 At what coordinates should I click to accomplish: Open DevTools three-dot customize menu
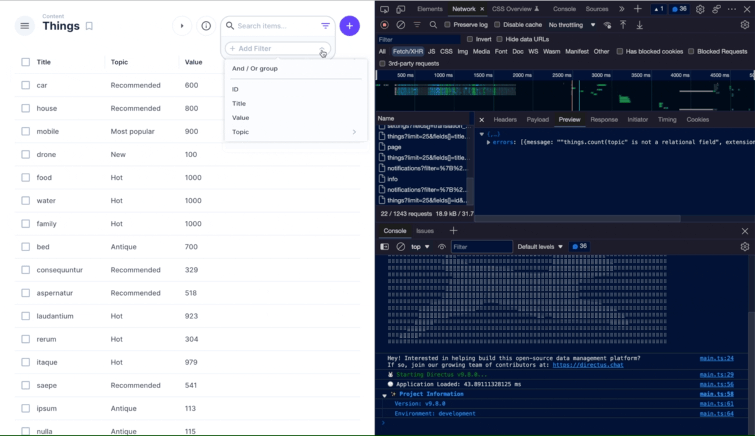732,9
